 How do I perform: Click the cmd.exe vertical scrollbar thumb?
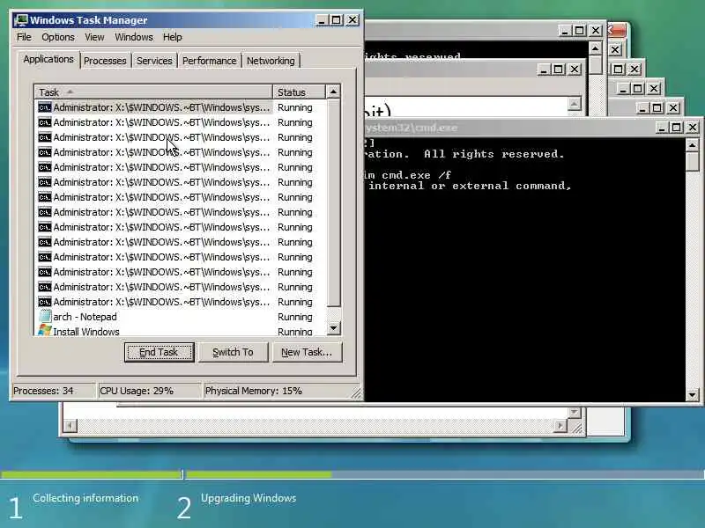coord(692,162)
